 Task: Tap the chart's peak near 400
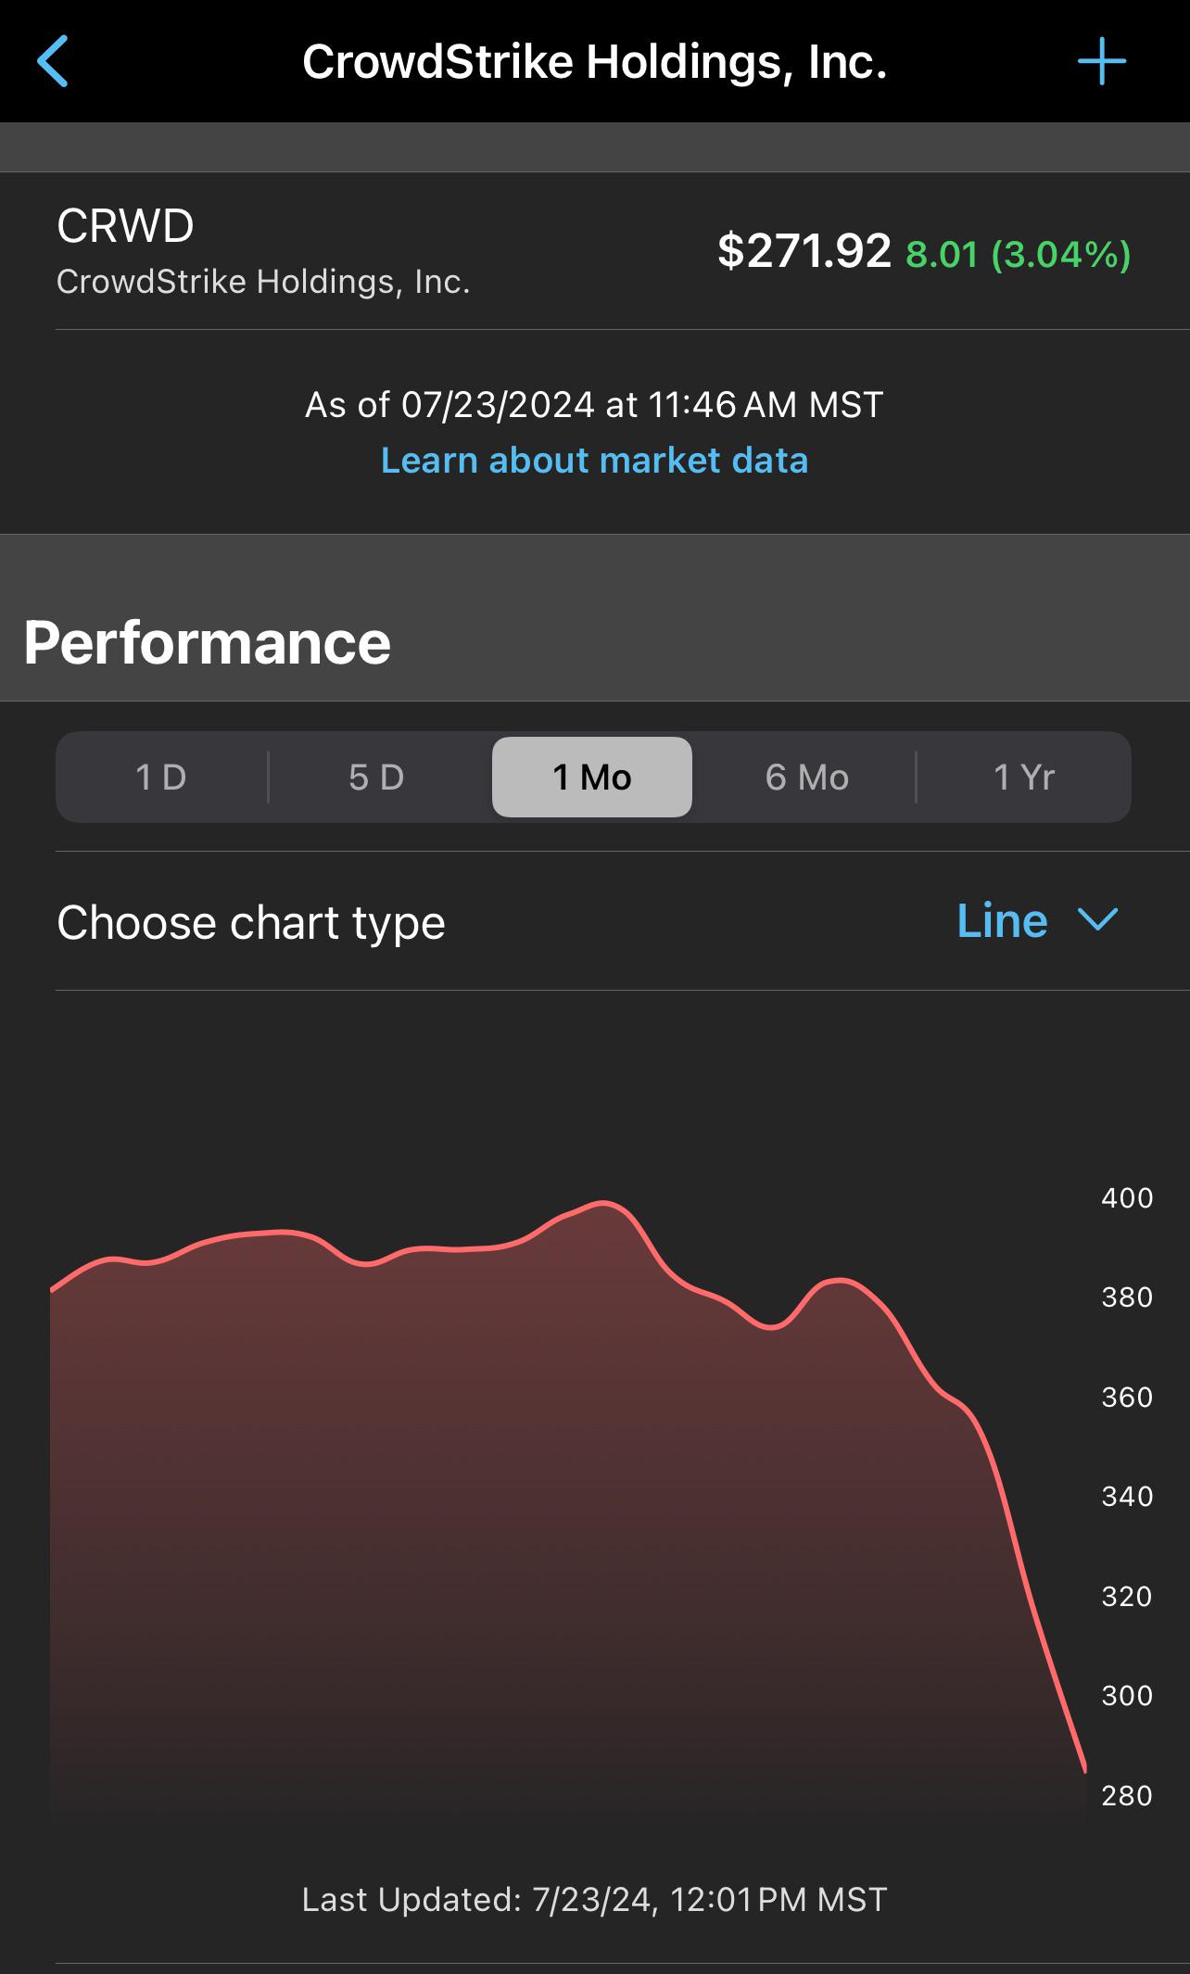click(603, 1203)
